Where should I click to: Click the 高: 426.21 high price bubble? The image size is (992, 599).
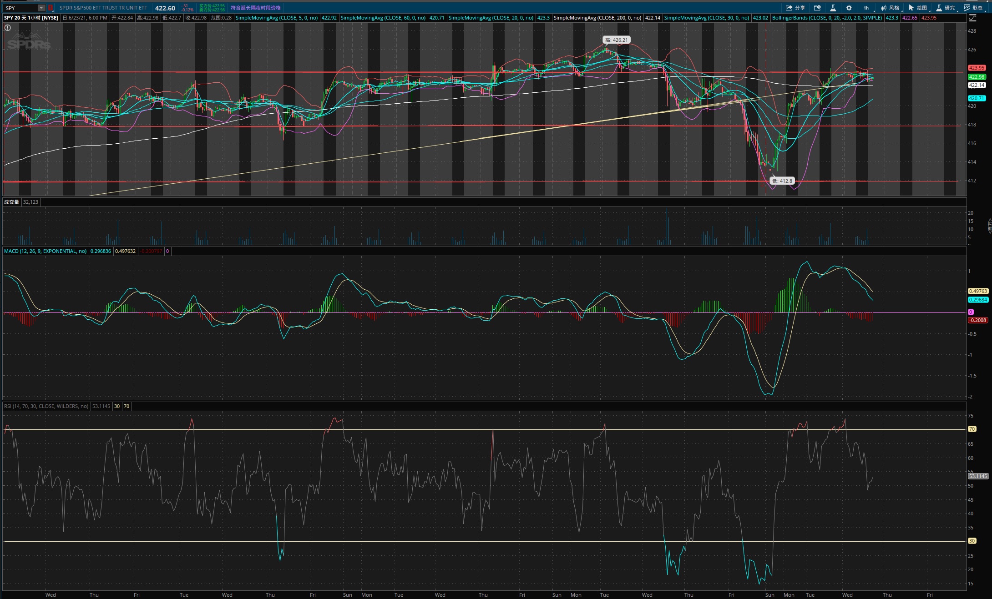[616, 40]
